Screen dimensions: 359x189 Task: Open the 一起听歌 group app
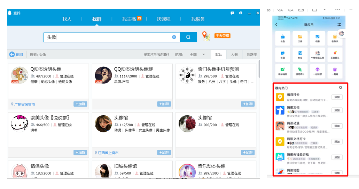pos(317,71)
